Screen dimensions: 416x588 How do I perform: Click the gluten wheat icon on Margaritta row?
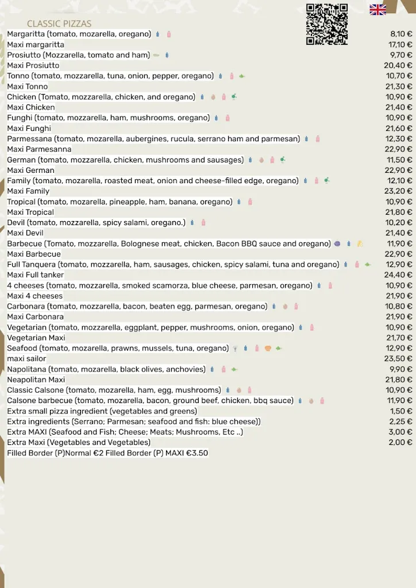coord(157,34)
